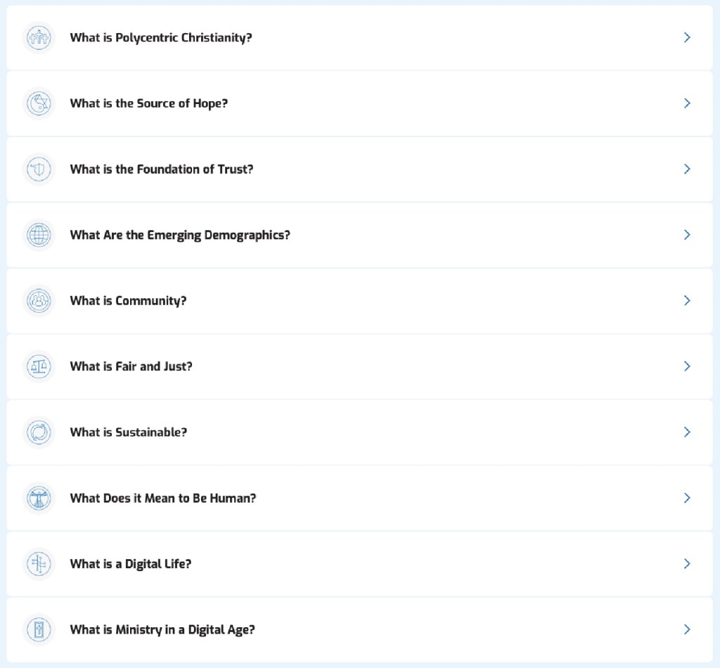Expand the Digital Life chevron
The height and width of the screenshot is (668, 720).
(687, 563)
